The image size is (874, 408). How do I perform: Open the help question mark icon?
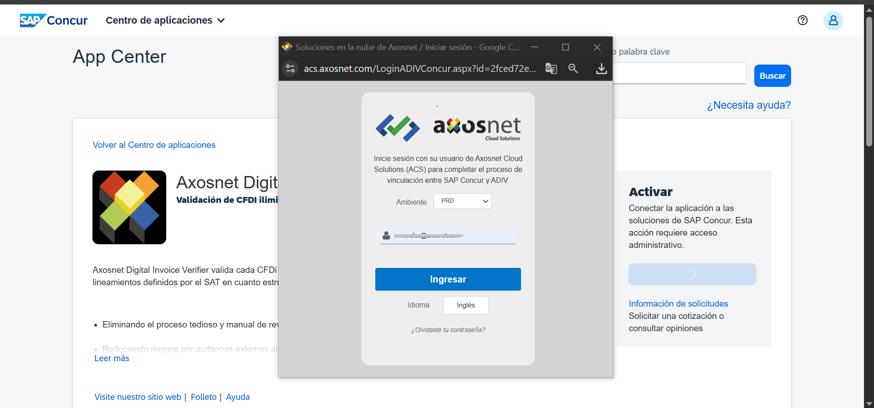point(802,20)
